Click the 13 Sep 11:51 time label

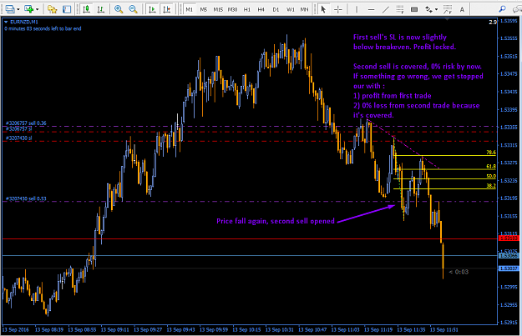pos(444,329)
